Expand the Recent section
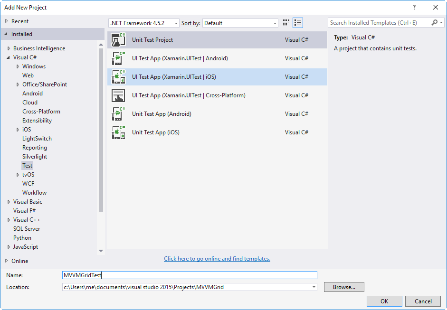447x310 pixels. (6, 21)
